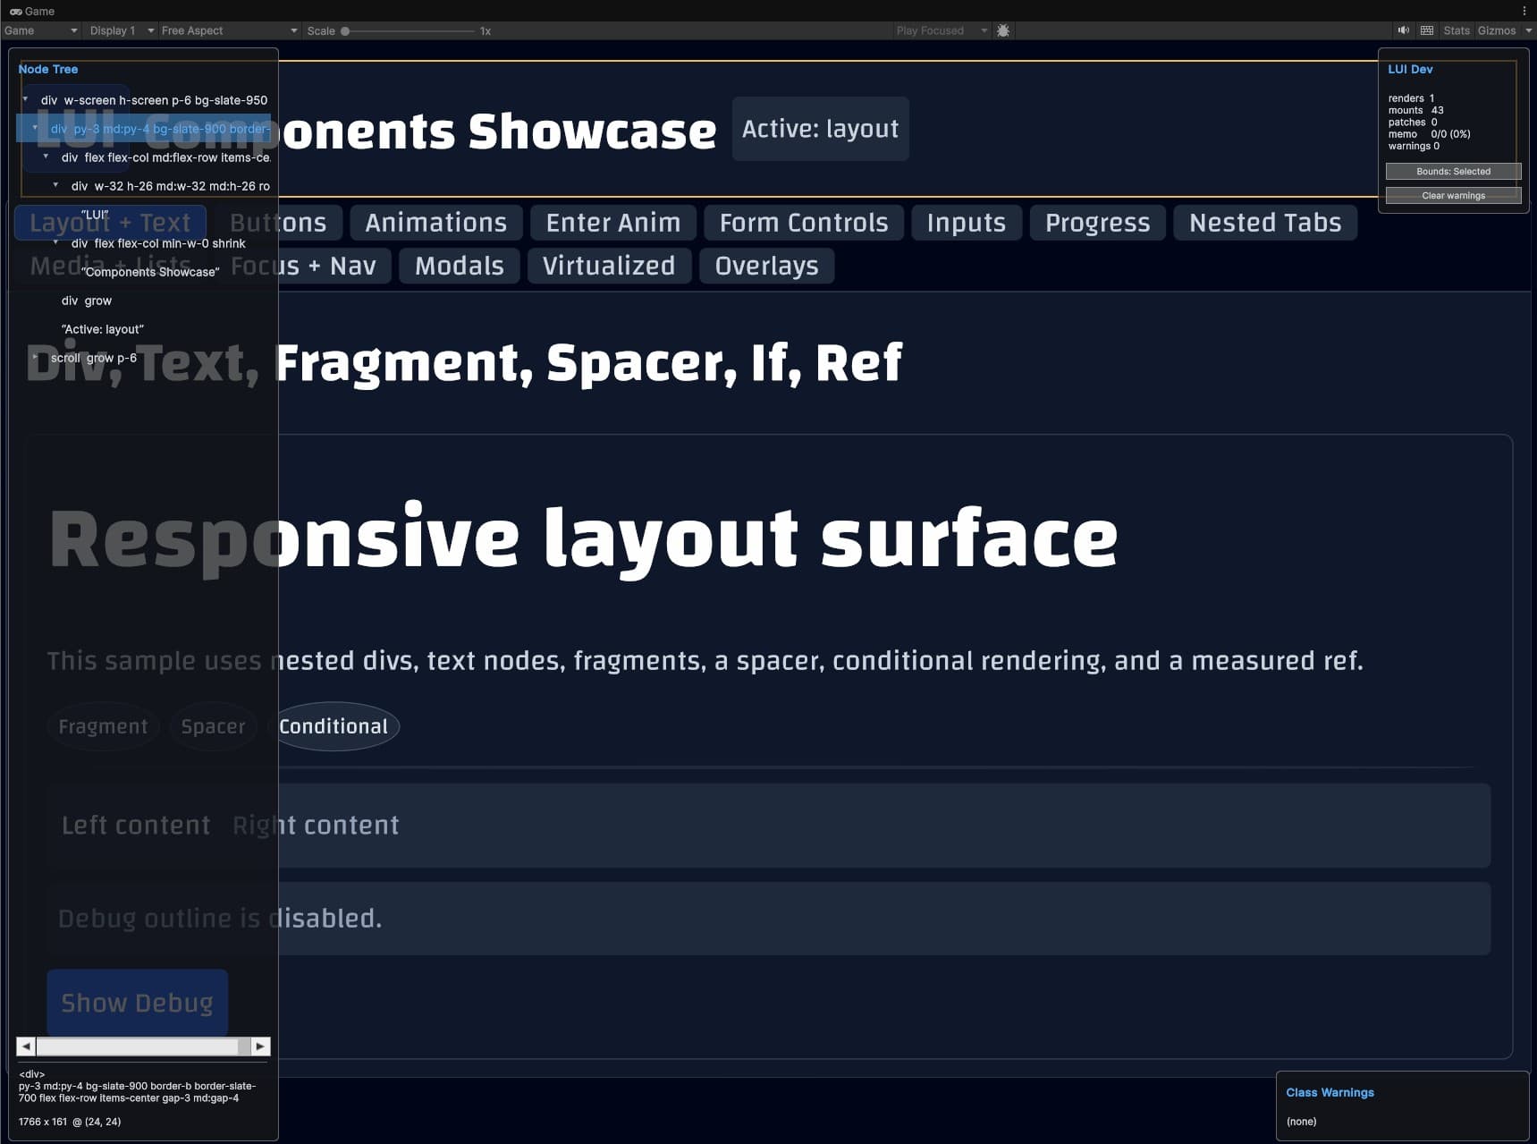Collapse the 'div py-3 md:py-4' tree node

tap(35, 128)
